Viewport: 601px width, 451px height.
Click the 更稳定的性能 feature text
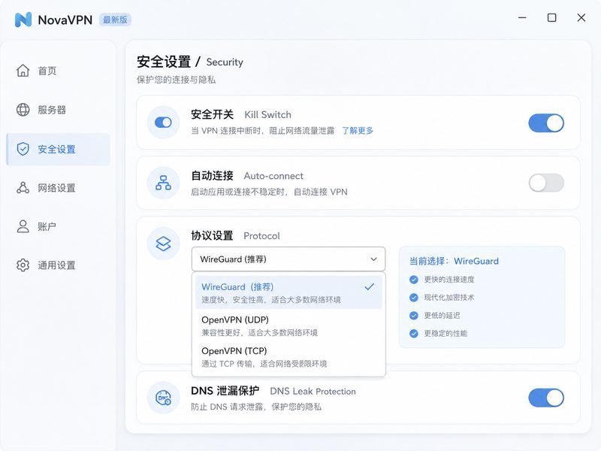[x=445, y=334]
